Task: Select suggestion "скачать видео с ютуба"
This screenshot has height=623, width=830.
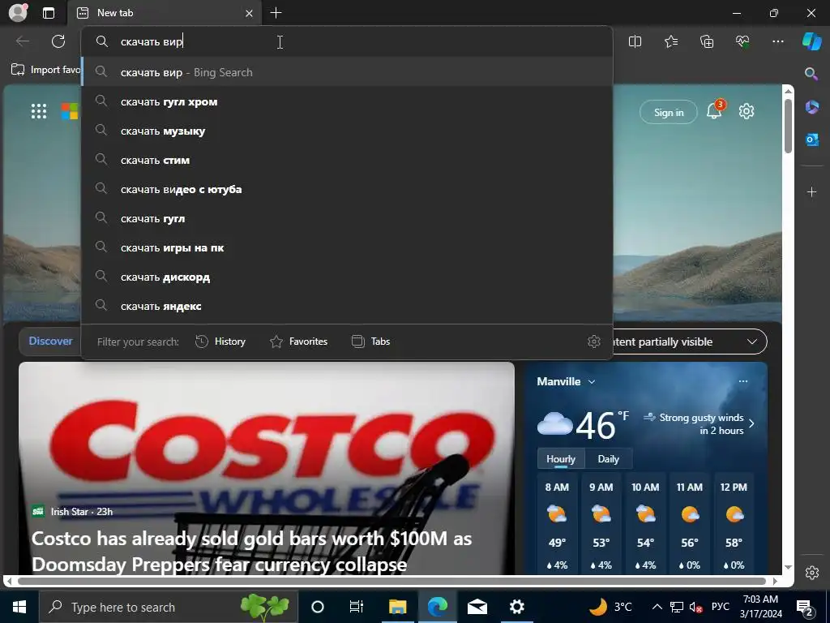Action: pyautogui.click(x=347, y=189)
